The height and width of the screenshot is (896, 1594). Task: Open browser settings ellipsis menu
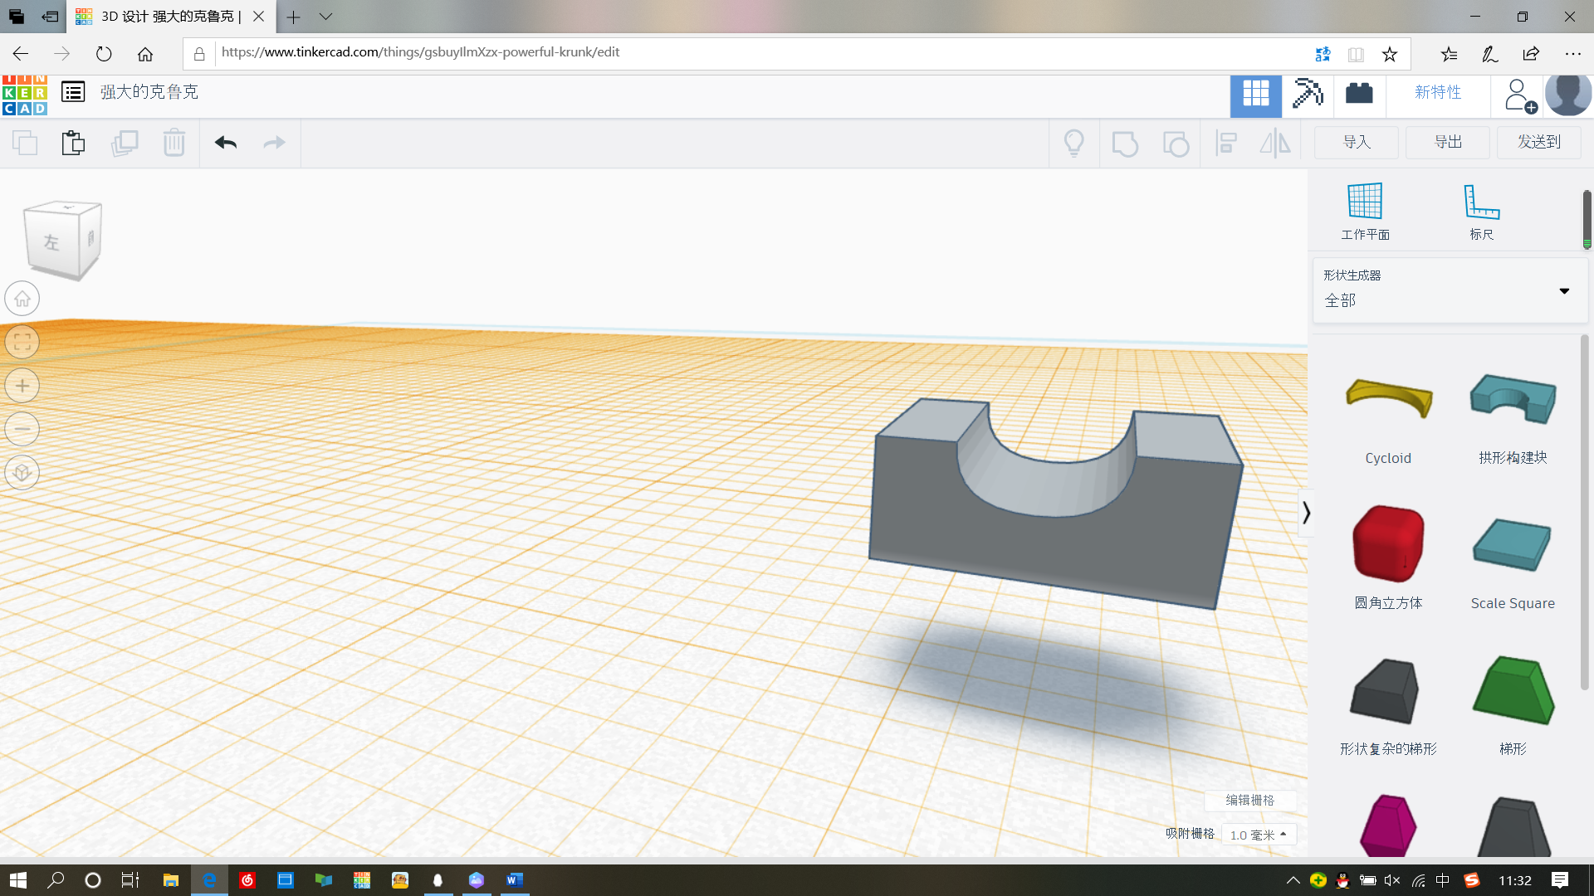point(1573,54)
